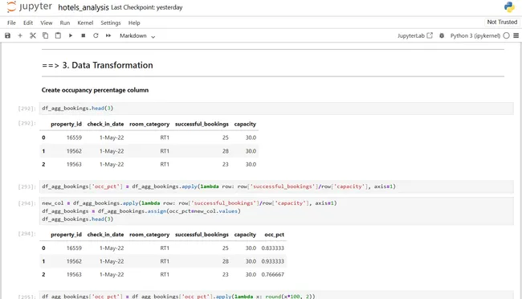This screenshot has height=299, width=522.
Task: Click room_category header in first output table
Action: [x=149, y=124]
